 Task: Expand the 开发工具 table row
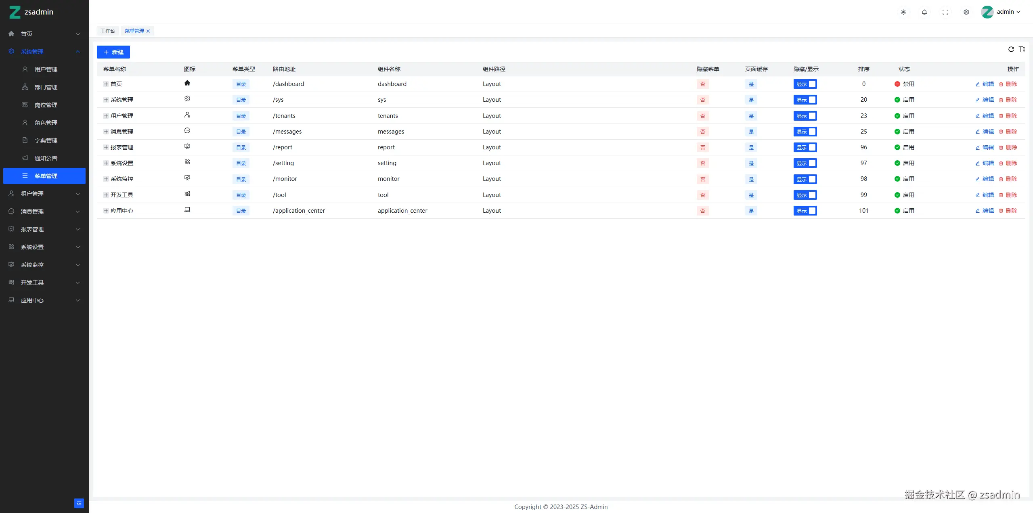pyautogui.click(x=106, y=195)
